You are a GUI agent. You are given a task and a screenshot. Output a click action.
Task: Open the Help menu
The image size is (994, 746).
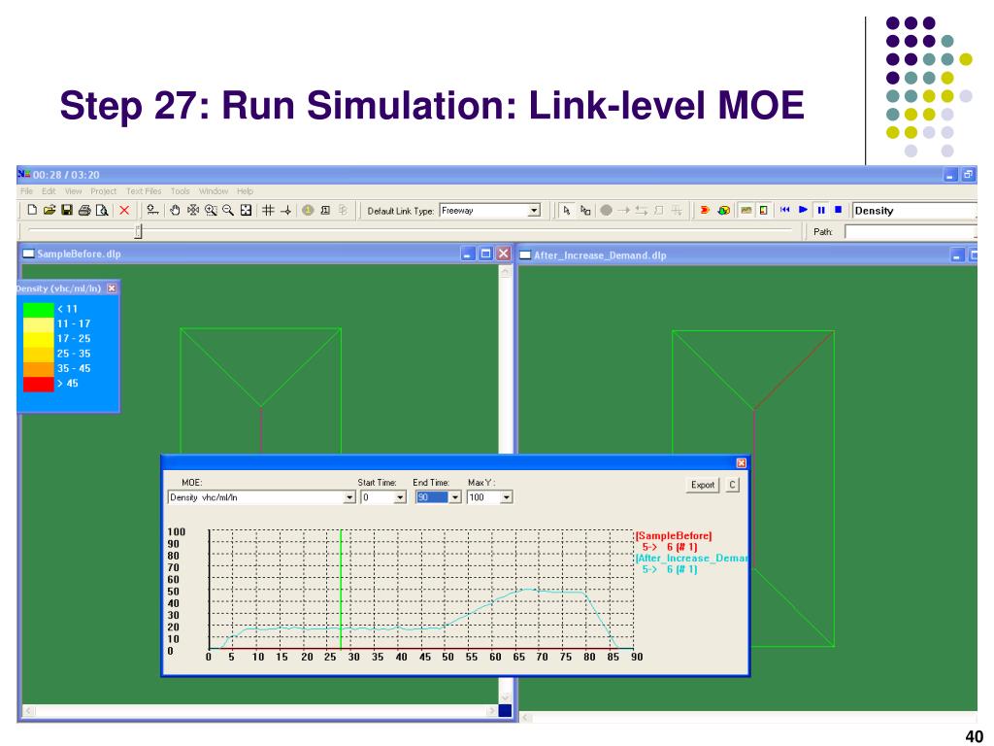coord(246,191)
